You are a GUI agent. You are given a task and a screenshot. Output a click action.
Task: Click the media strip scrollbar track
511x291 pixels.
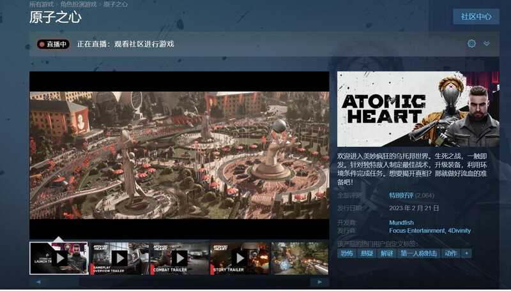[x=179, y=282]
